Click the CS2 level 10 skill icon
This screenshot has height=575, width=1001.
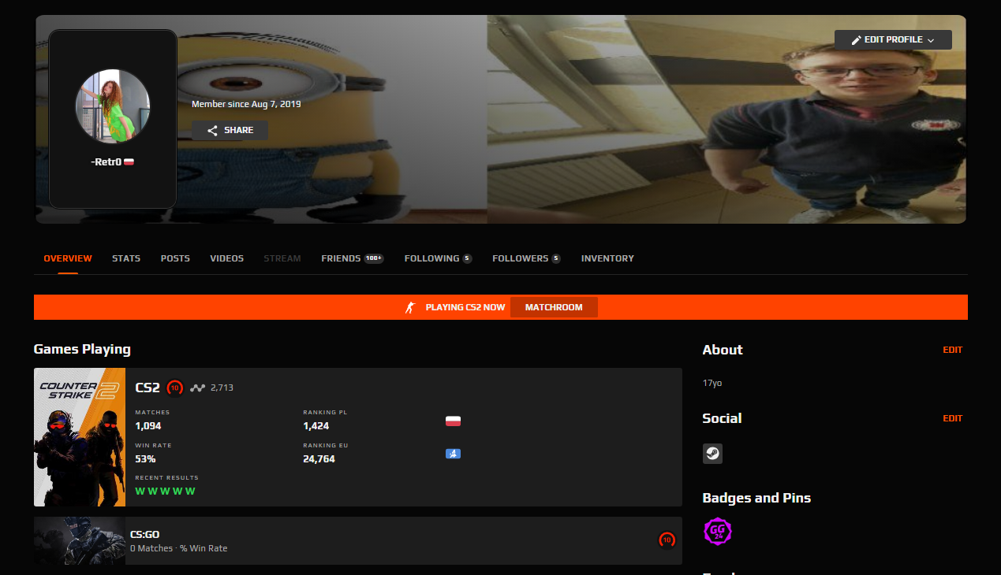coord(175,388)
